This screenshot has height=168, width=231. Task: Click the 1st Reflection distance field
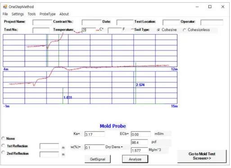(49, 146)
